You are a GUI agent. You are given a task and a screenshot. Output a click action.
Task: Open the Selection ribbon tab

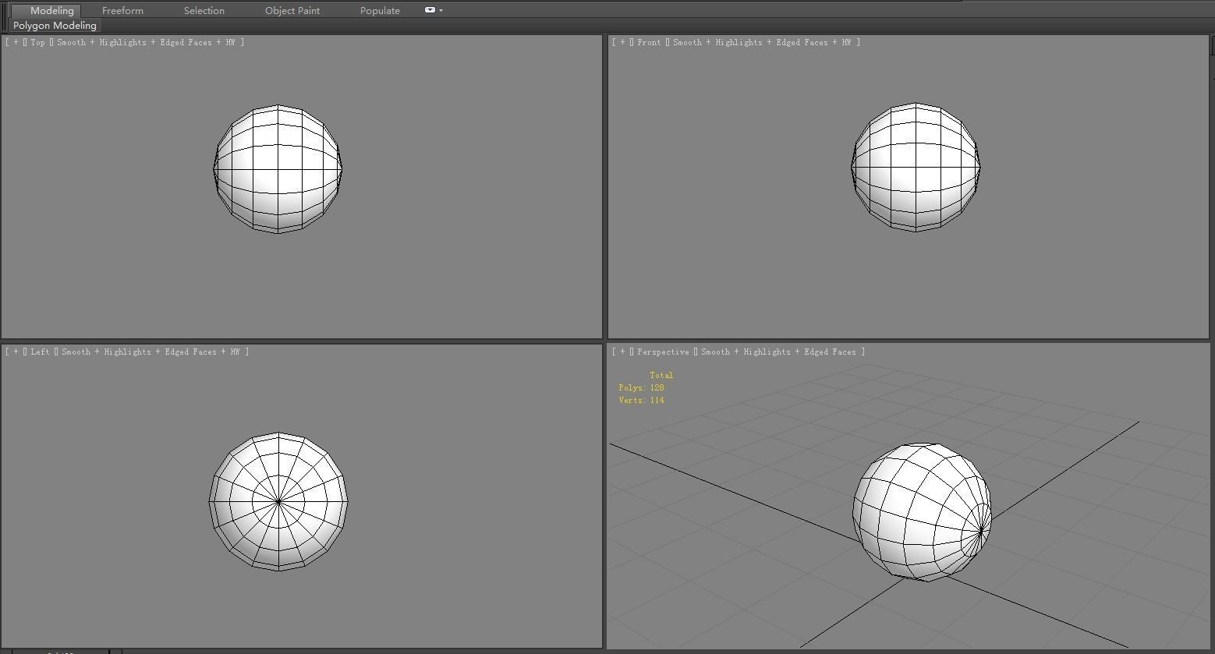coord(204,10)
